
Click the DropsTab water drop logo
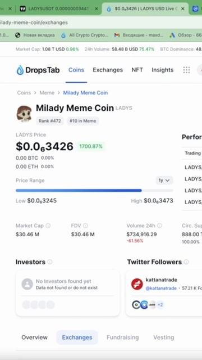20,70
